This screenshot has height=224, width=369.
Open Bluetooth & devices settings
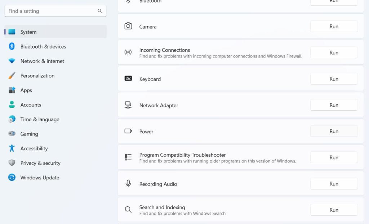tap(55, 46)
